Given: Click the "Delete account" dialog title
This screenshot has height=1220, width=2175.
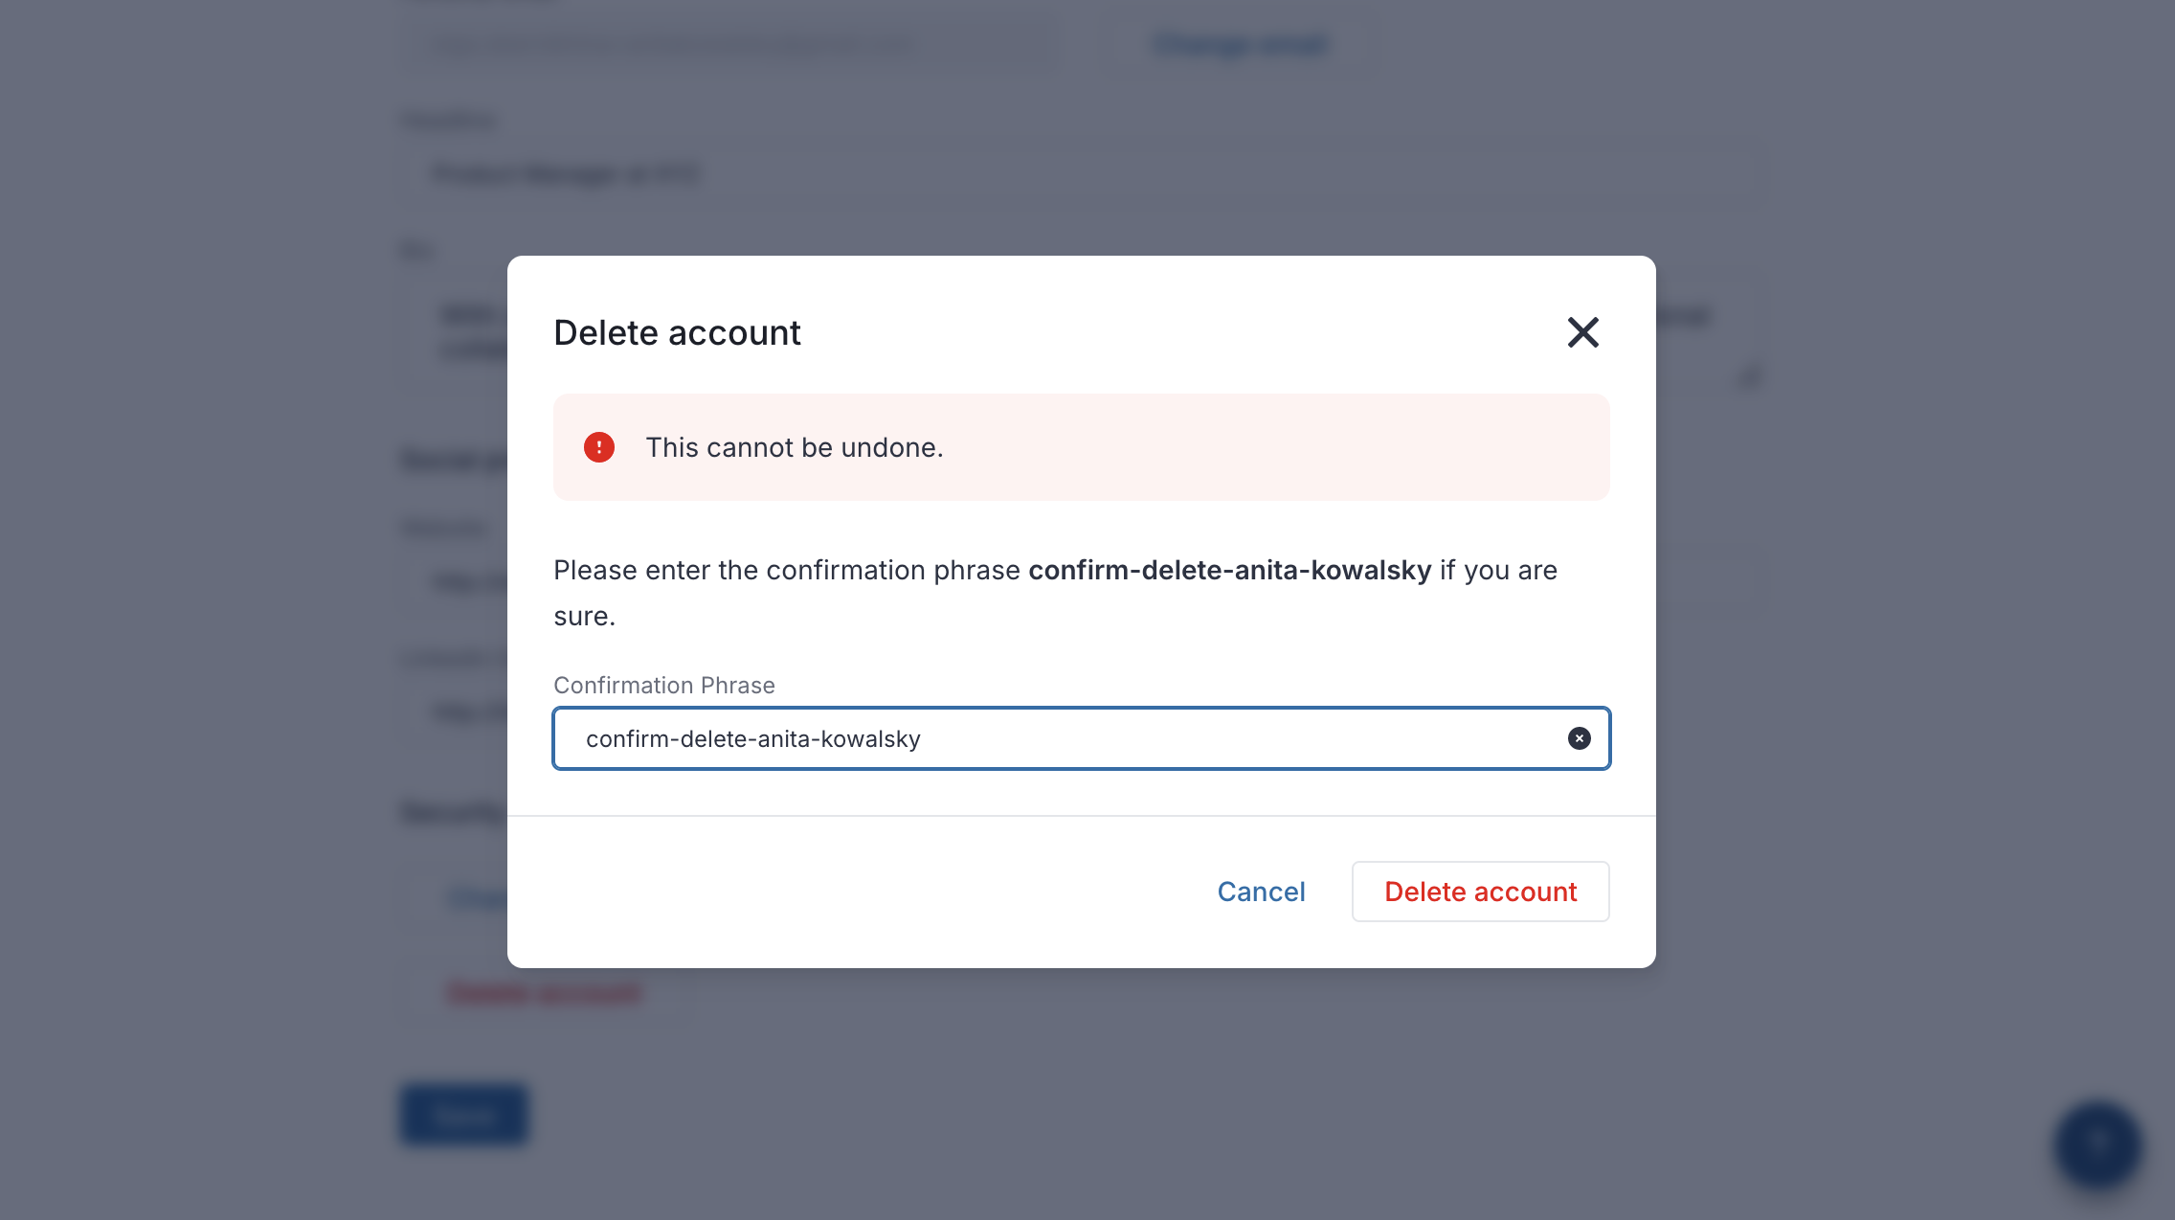Looking at the screenshot, I should coord(677,332).
